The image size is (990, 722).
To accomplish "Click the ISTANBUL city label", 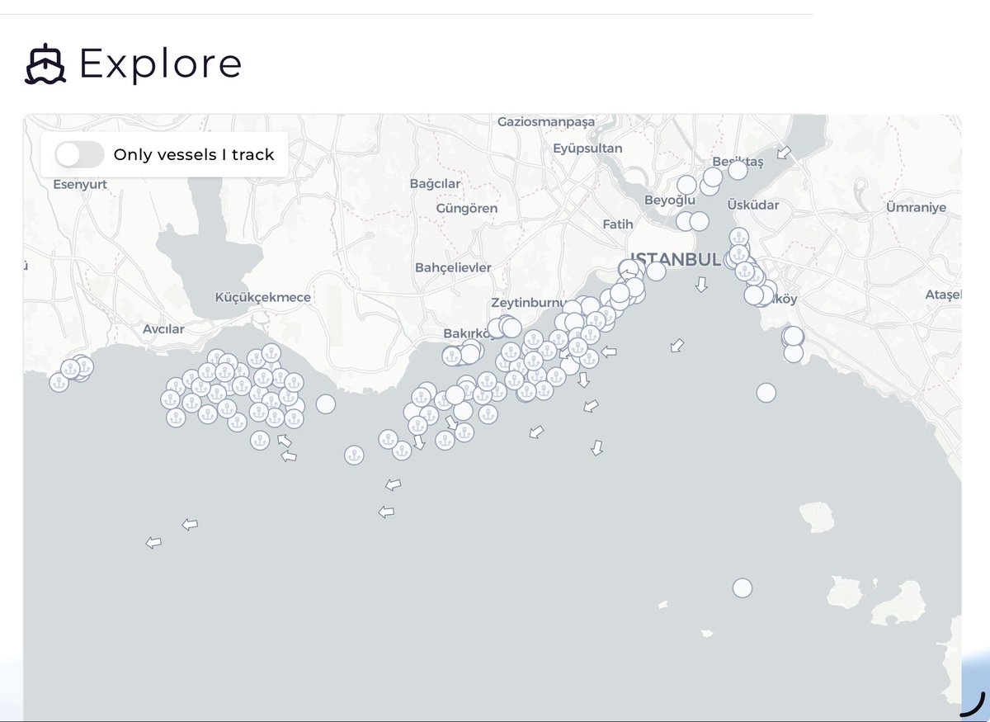I will (x=675, y=259).
